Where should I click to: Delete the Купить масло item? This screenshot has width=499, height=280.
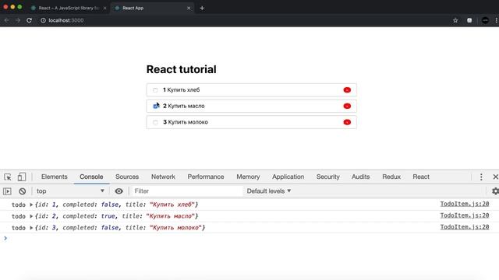click(347, 106)
